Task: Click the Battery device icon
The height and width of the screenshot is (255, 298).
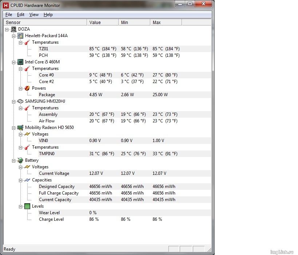Action: (20, 160)
